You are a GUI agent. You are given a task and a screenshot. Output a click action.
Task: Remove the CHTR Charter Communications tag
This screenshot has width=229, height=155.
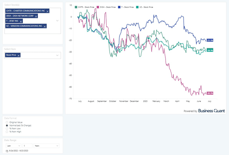point(48,11)
